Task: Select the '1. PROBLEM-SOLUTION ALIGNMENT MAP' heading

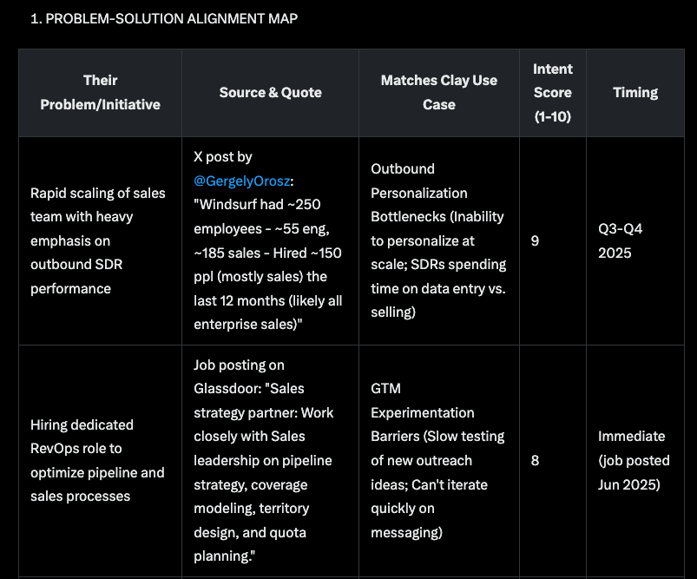Action: coord(164,19)
